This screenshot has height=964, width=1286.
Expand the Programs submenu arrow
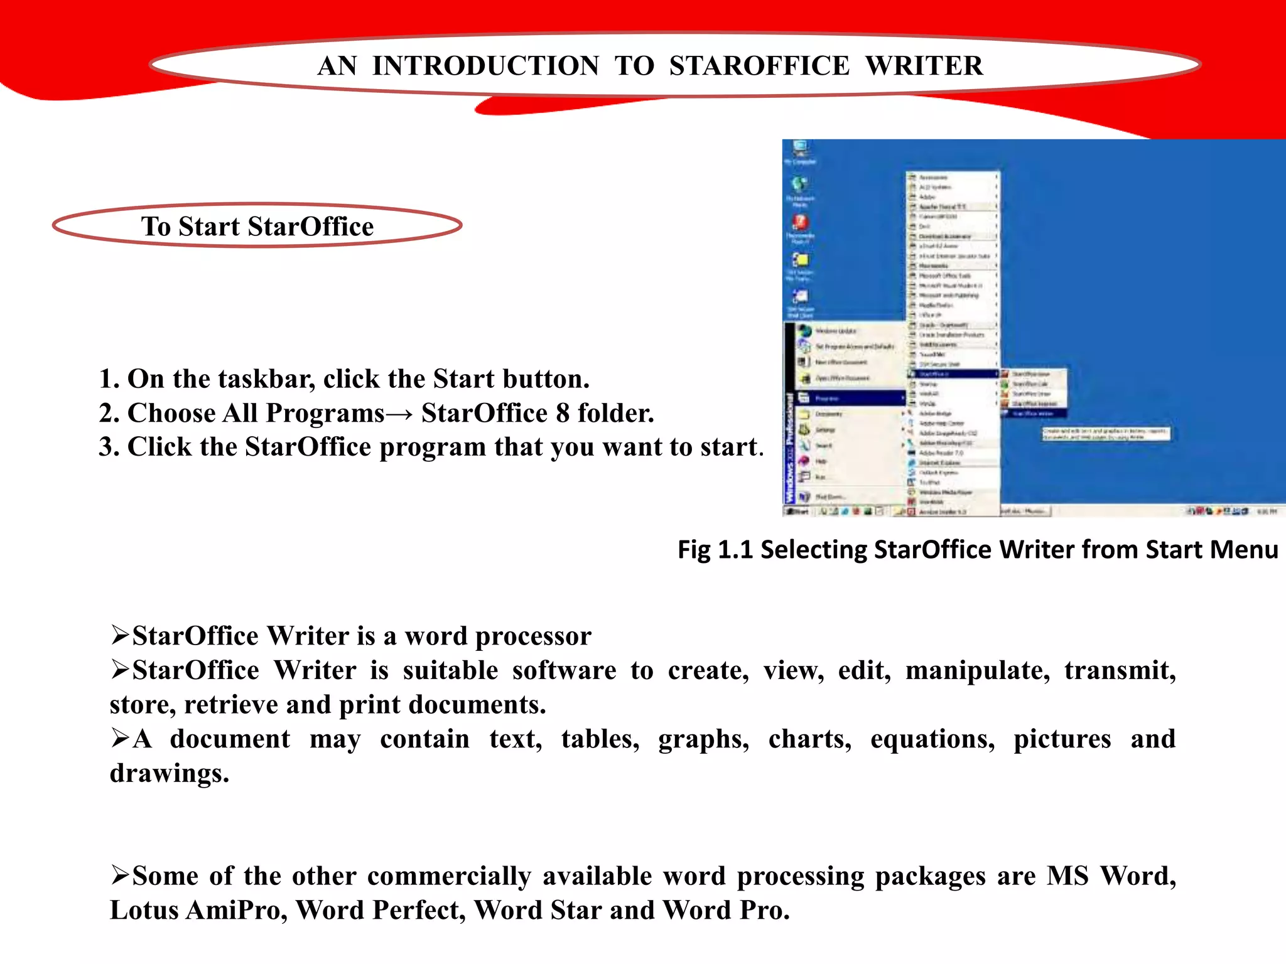coord(902,399)
